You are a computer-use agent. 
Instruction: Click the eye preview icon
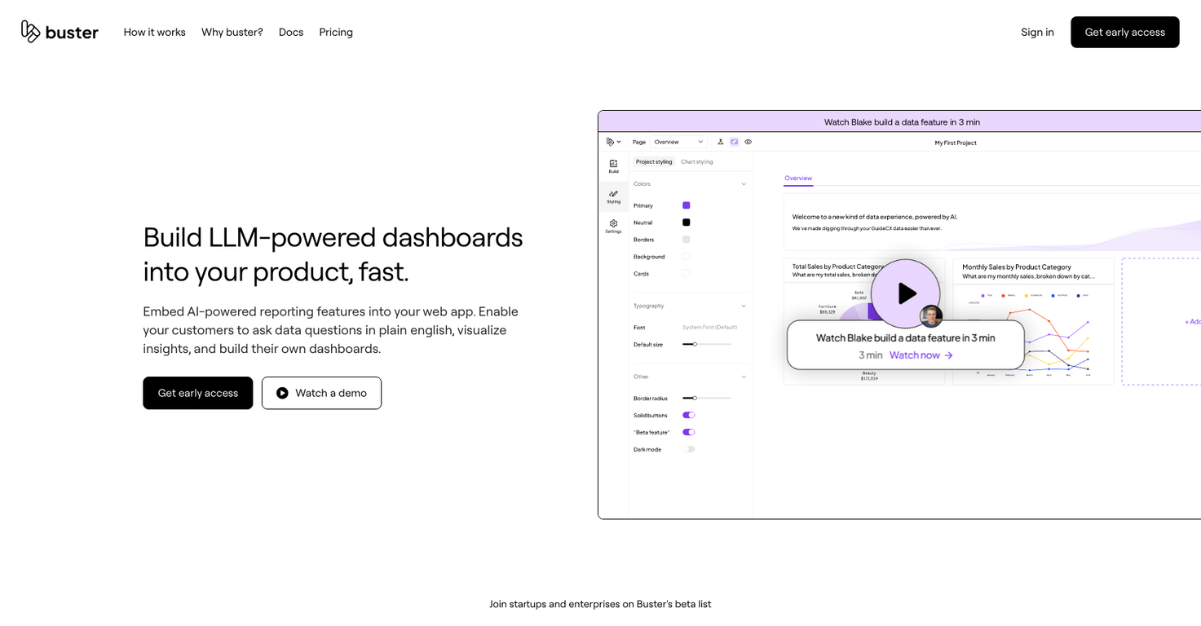click(x=748, y=142)
